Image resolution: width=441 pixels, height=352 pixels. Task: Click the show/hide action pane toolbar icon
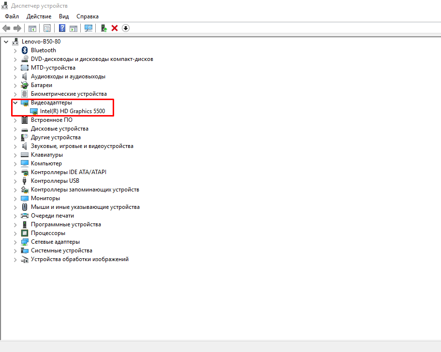[x=73, y=28]
